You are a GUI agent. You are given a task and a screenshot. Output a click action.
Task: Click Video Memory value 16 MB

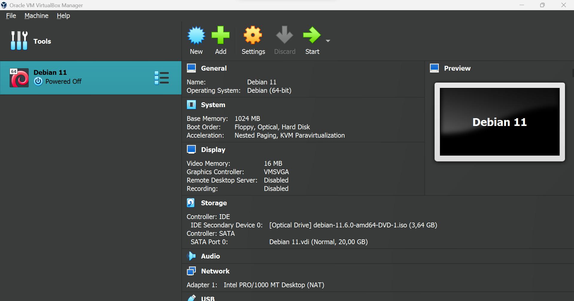pos(273,163)
